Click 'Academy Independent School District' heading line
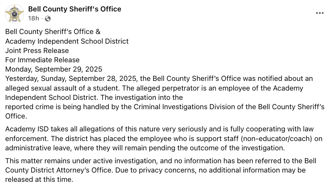Screen dimensions: 333x189 pos(67,41)
